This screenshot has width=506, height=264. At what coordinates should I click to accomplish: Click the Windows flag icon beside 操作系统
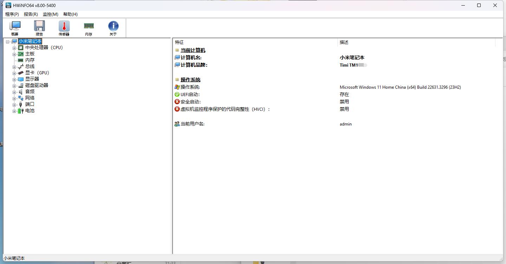[x=177, y=87]
